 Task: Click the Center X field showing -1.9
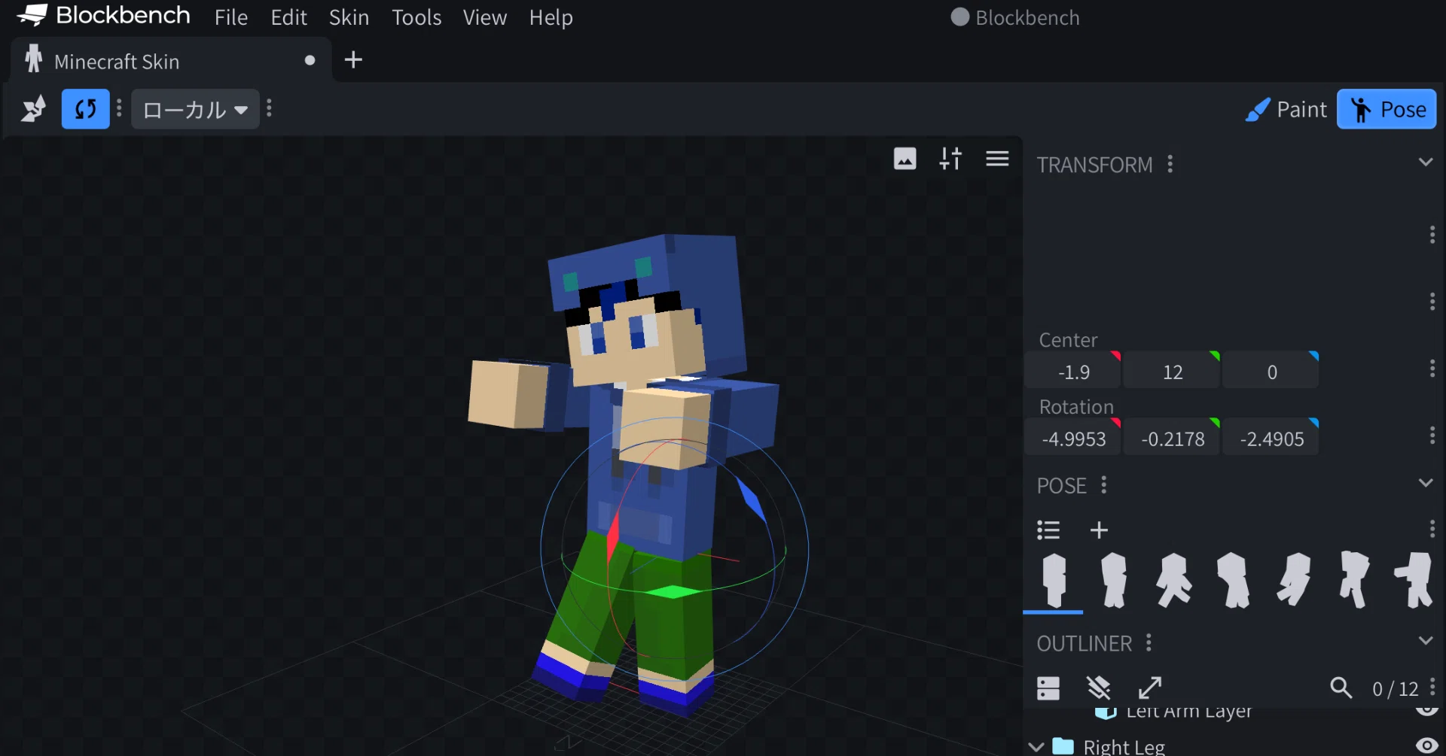[x=1073, y=372]
